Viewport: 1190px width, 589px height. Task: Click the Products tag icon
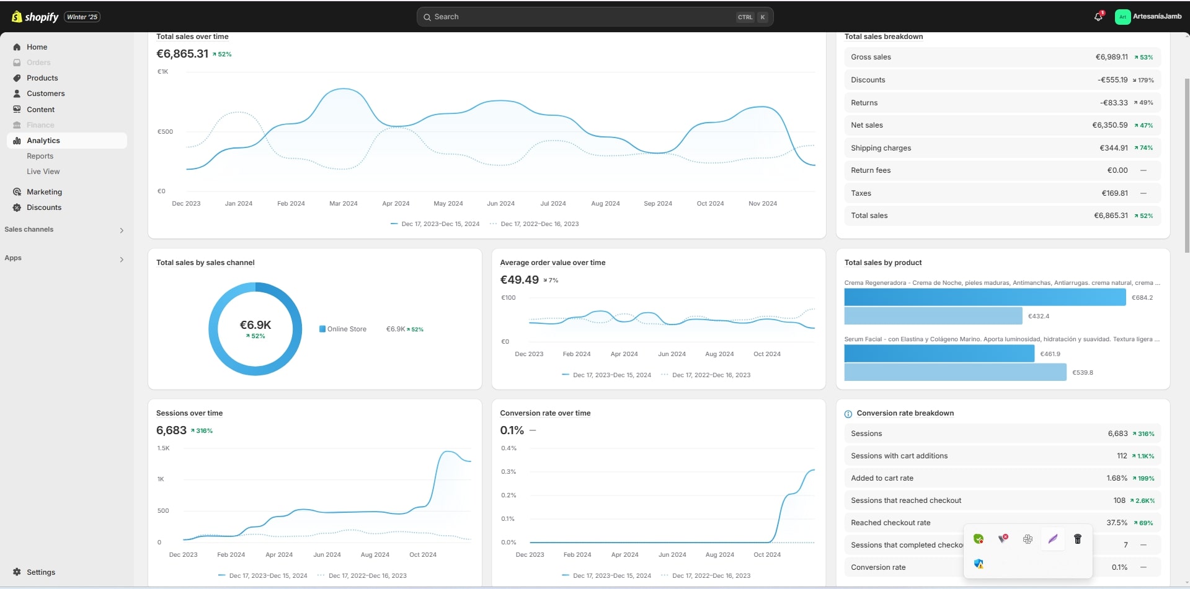tap(17, 78)
